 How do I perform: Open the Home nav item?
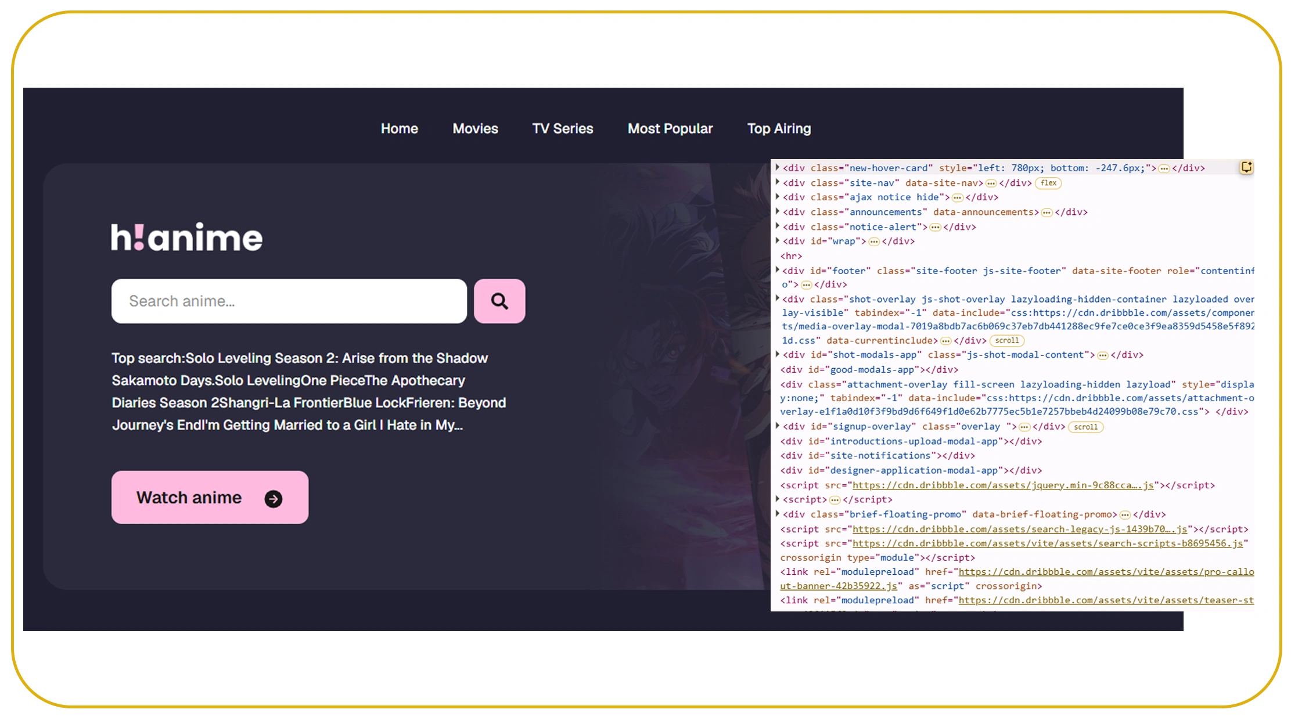pos(400,128)
